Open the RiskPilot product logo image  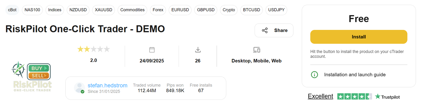click(32, 77)
